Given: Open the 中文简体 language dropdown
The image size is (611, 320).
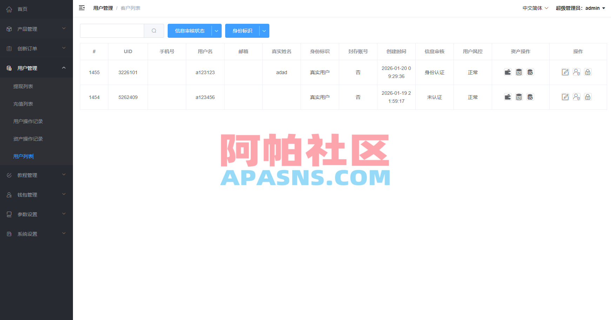Looking at the screenshot, I should point(535,8).
